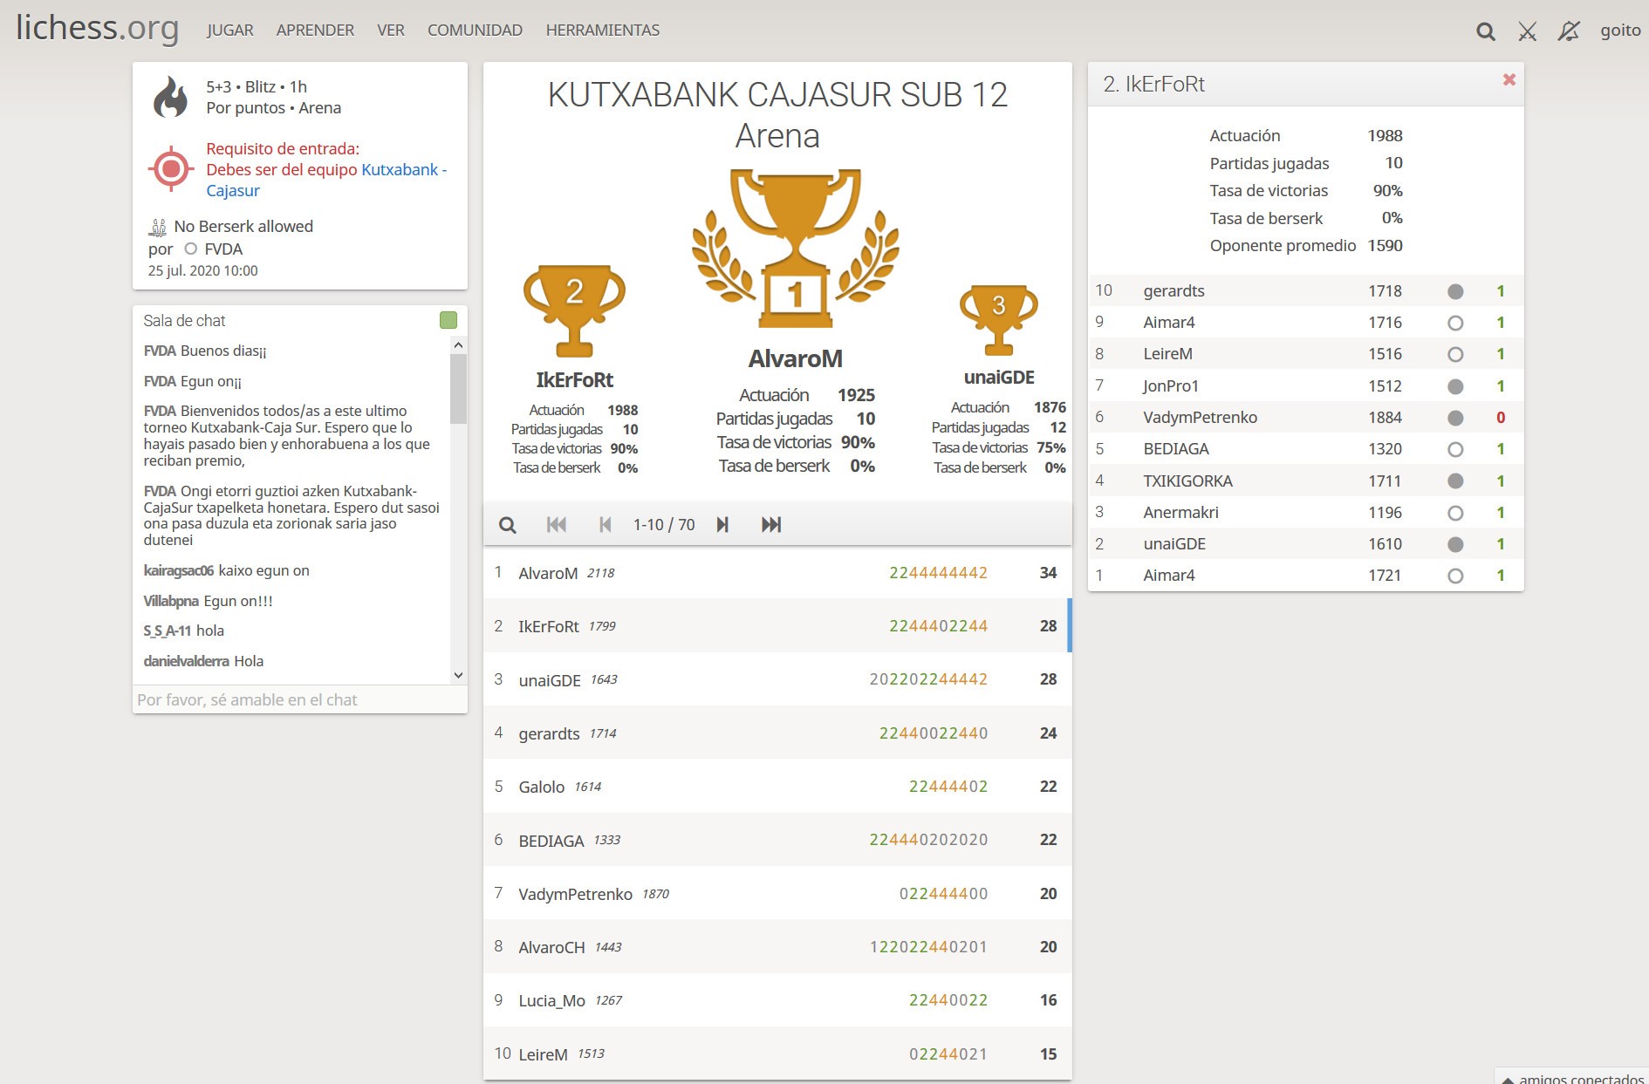Open the JUGAR menu
Screen dimensions: 1649x1084
click(x=229, y=31)
